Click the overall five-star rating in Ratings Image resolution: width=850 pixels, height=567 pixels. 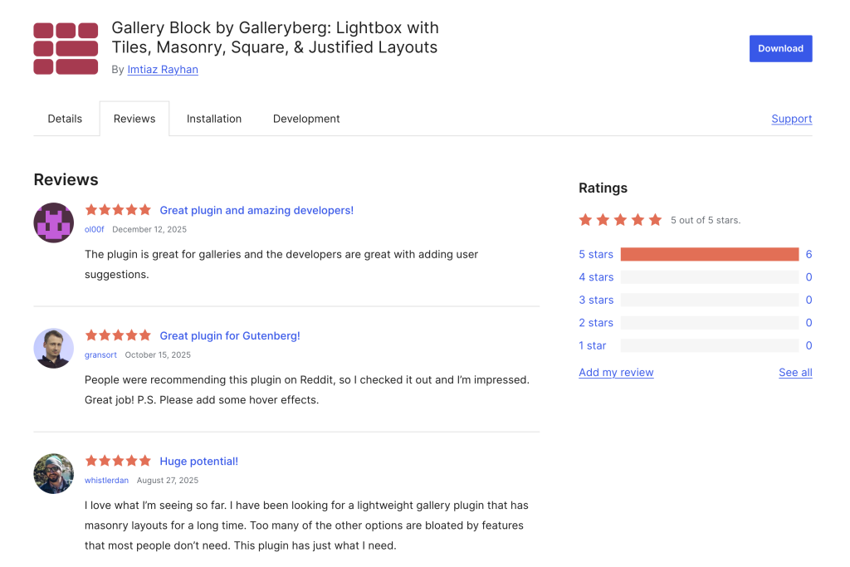tap(620, 220)
